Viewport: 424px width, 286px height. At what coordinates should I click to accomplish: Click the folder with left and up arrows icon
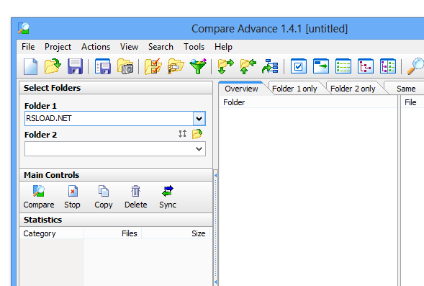click(x=248, y=66)
